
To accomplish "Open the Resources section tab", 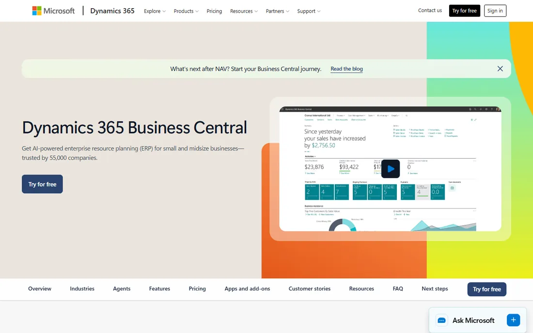I will (361, 288).
